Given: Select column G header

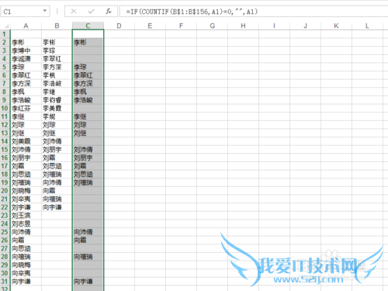Looking at the screenshot, I should click(212, 26).
